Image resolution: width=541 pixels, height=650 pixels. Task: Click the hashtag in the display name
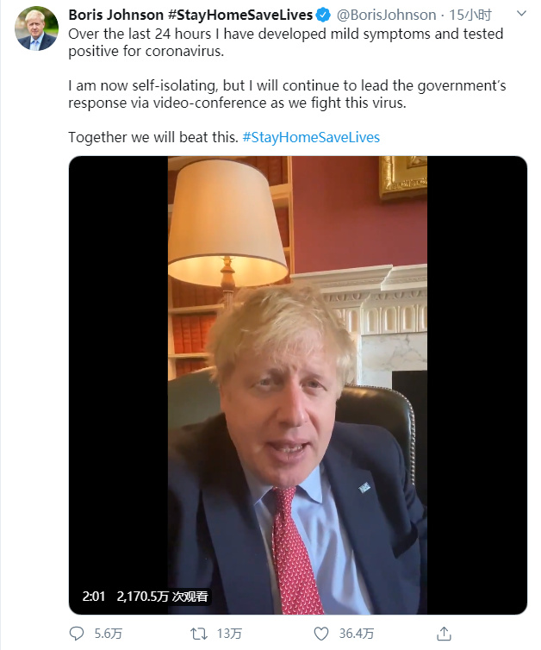(x=240, y=15)
